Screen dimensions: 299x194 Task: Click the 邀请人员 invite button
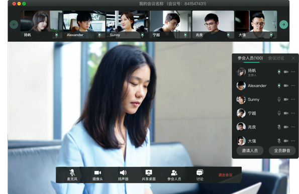click(x=250, y=150)
